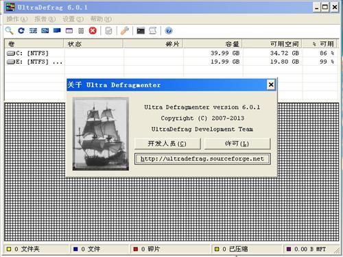Image resolution: width=343 pixels, height=257 pixels.
Task: Open the boot script editor icon
Action: [153, 31]
